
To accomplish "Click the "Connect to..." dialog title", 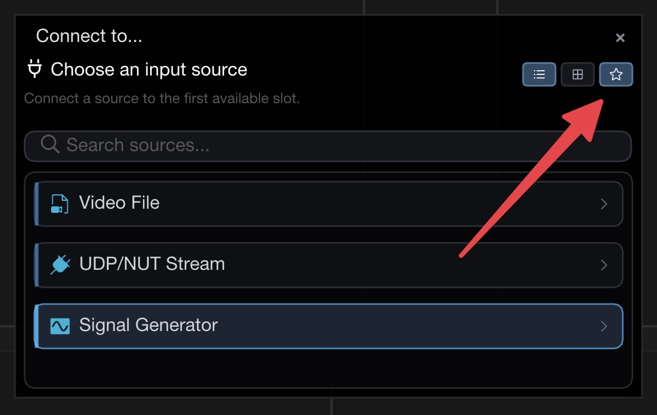I will point(89,36).
